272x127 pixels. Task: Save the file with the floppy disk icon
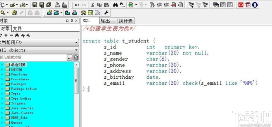coord(35,5)
